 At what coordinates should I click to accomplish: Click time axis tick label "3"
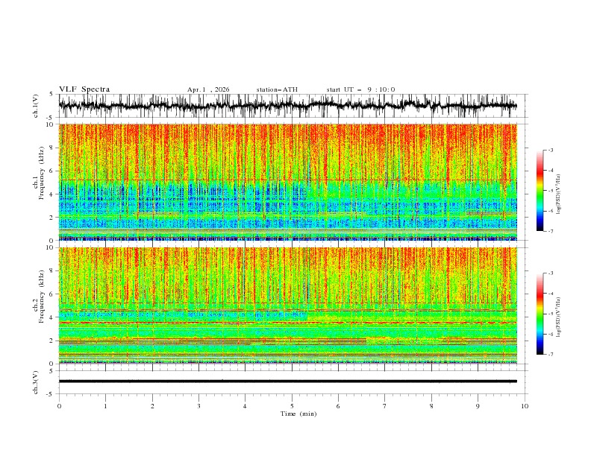pos(198,406)
